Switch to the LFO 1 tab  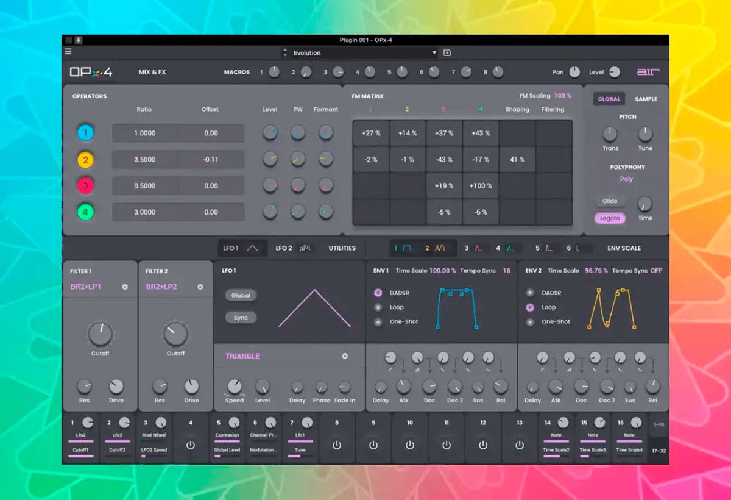(242, 248)
